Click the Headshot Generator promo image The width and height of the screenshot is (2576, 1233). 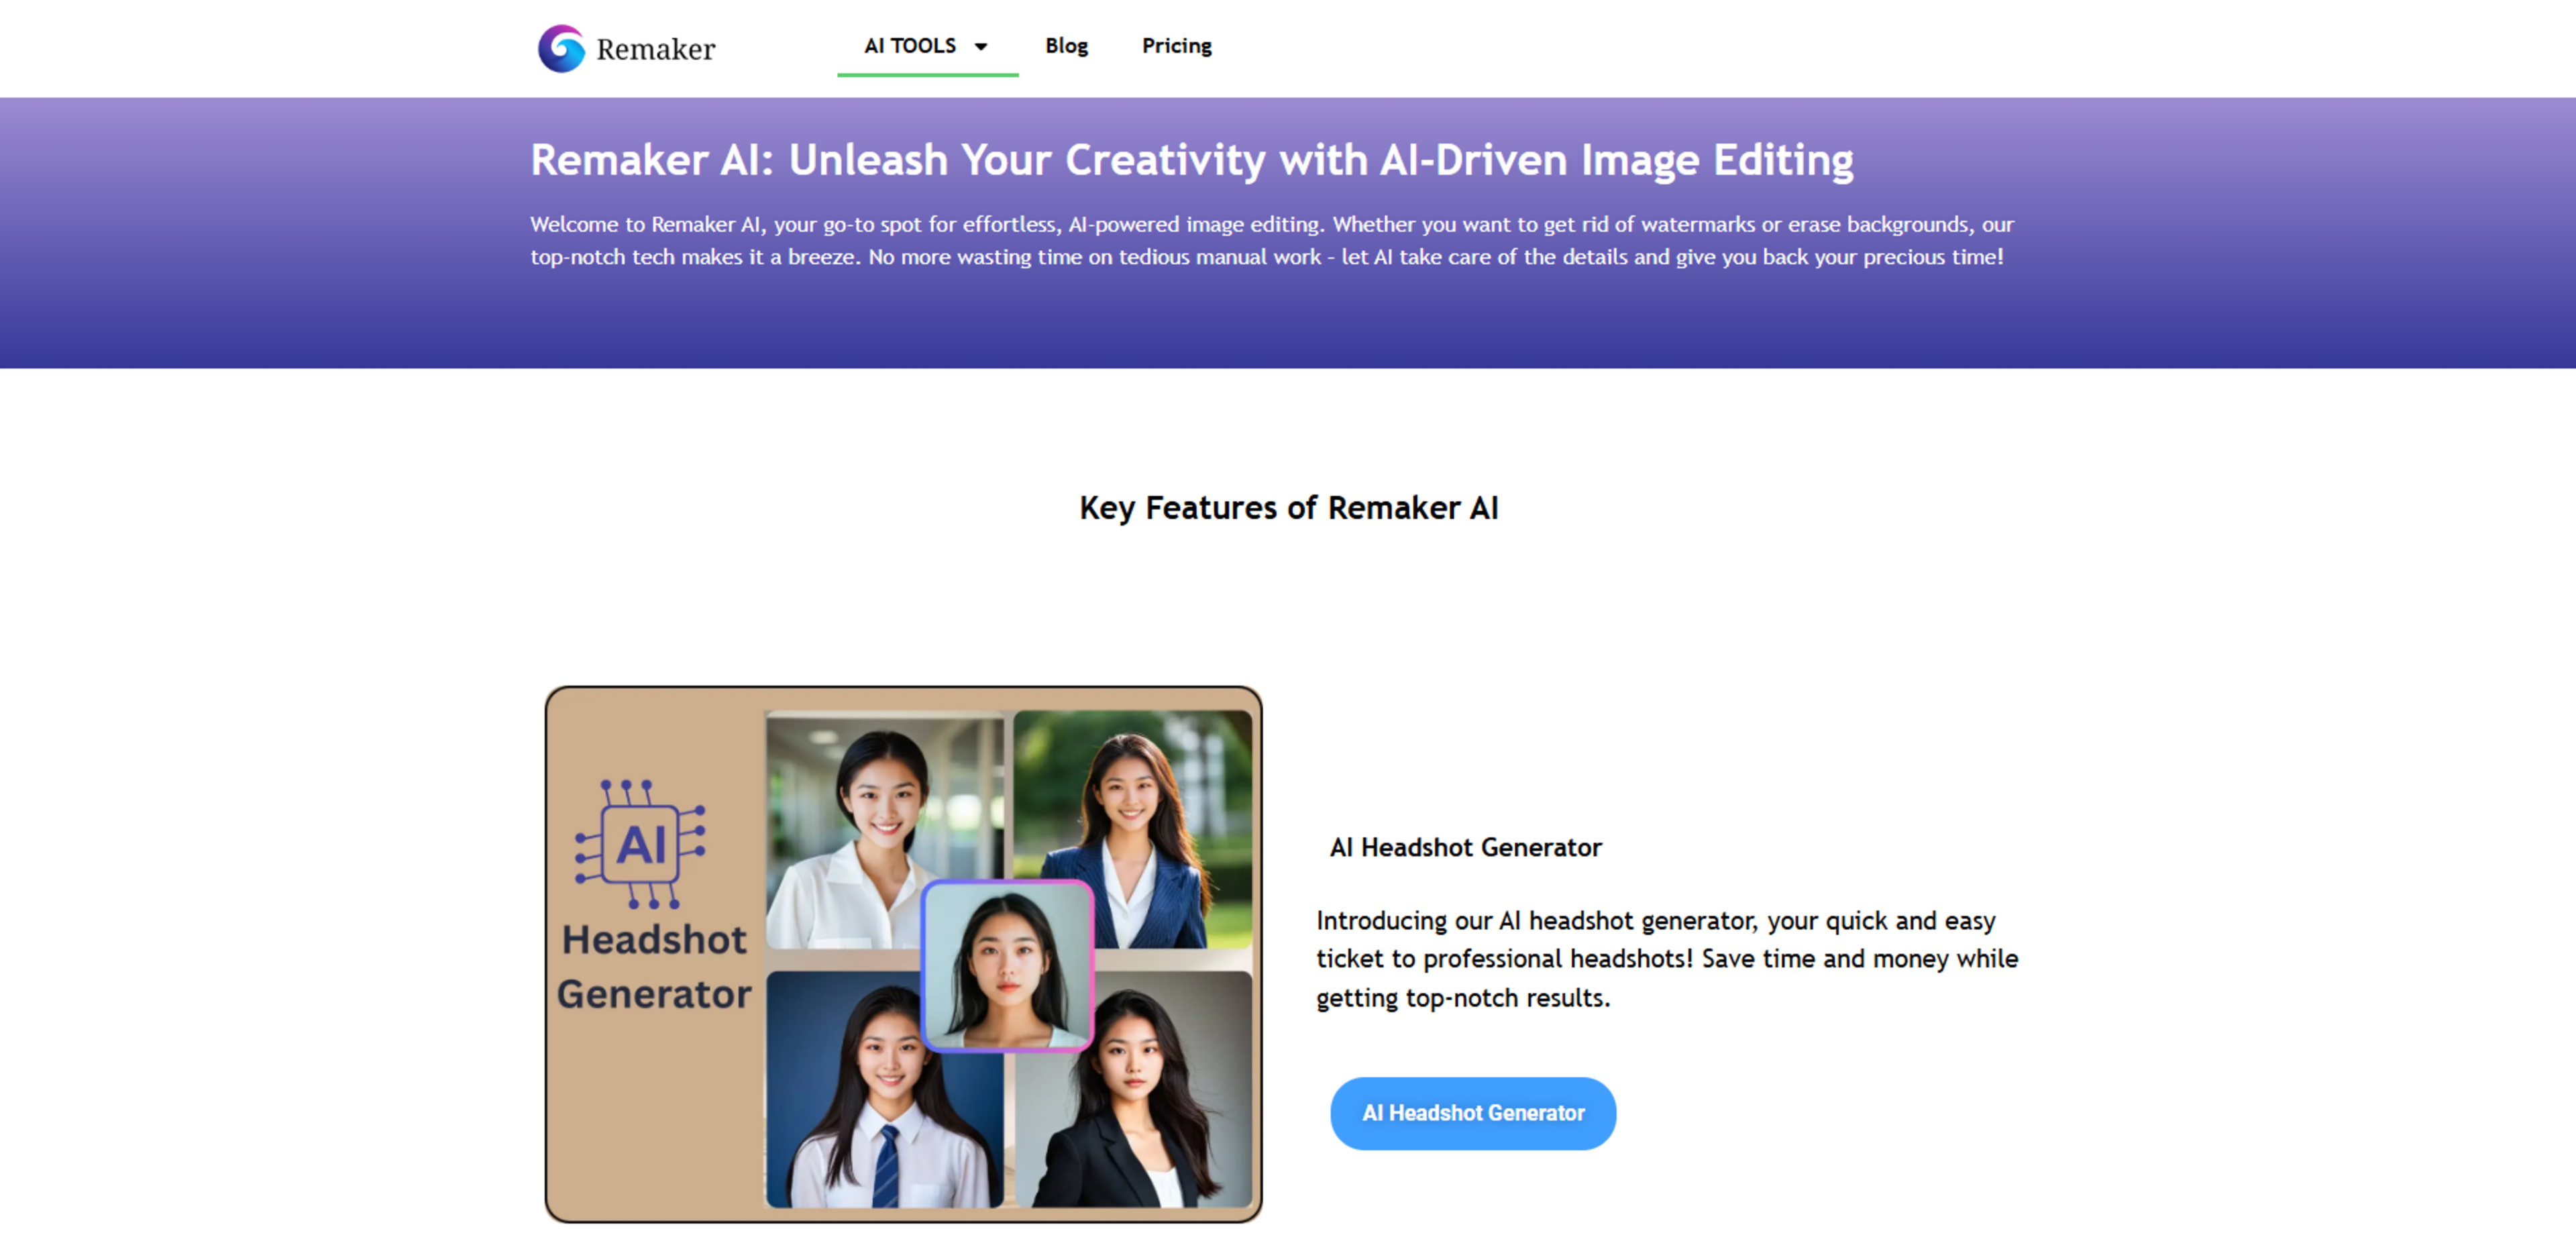[x=903, y=954]
